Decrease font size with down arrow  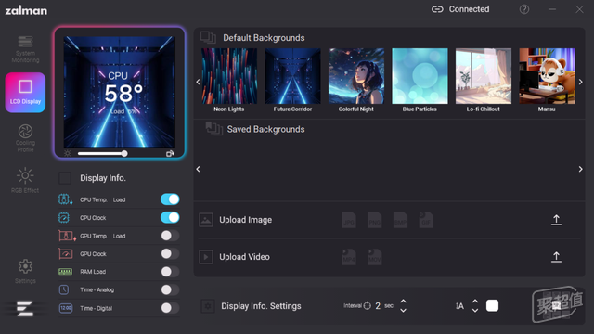click(474, 310)
